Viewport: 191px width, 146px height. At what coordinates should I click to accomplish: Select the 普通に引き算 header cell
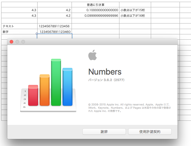click(x=96, y=5)
